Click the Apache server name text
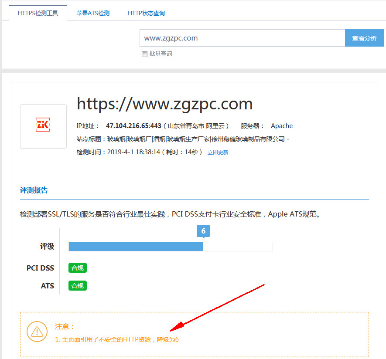Image resolution: width=386 pixels, height=359 pixels. coord(282,126)
